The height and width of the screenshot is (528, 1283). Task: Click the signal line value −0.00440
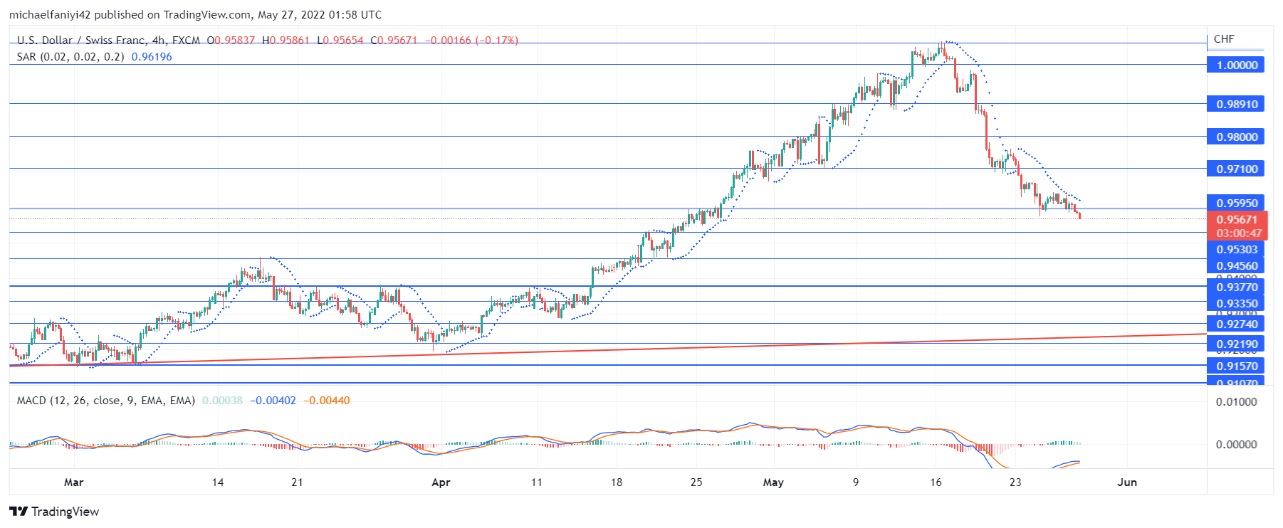coord(327,401)
